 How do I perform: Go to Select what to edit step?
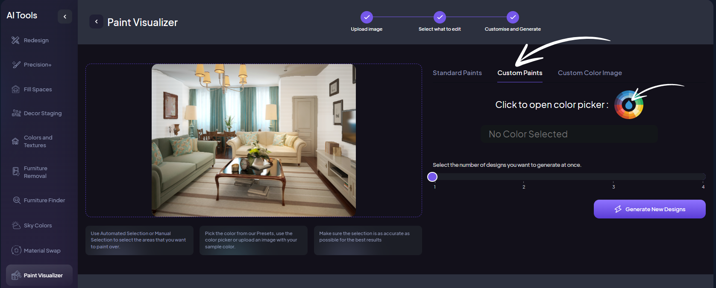tap(440, 17)
